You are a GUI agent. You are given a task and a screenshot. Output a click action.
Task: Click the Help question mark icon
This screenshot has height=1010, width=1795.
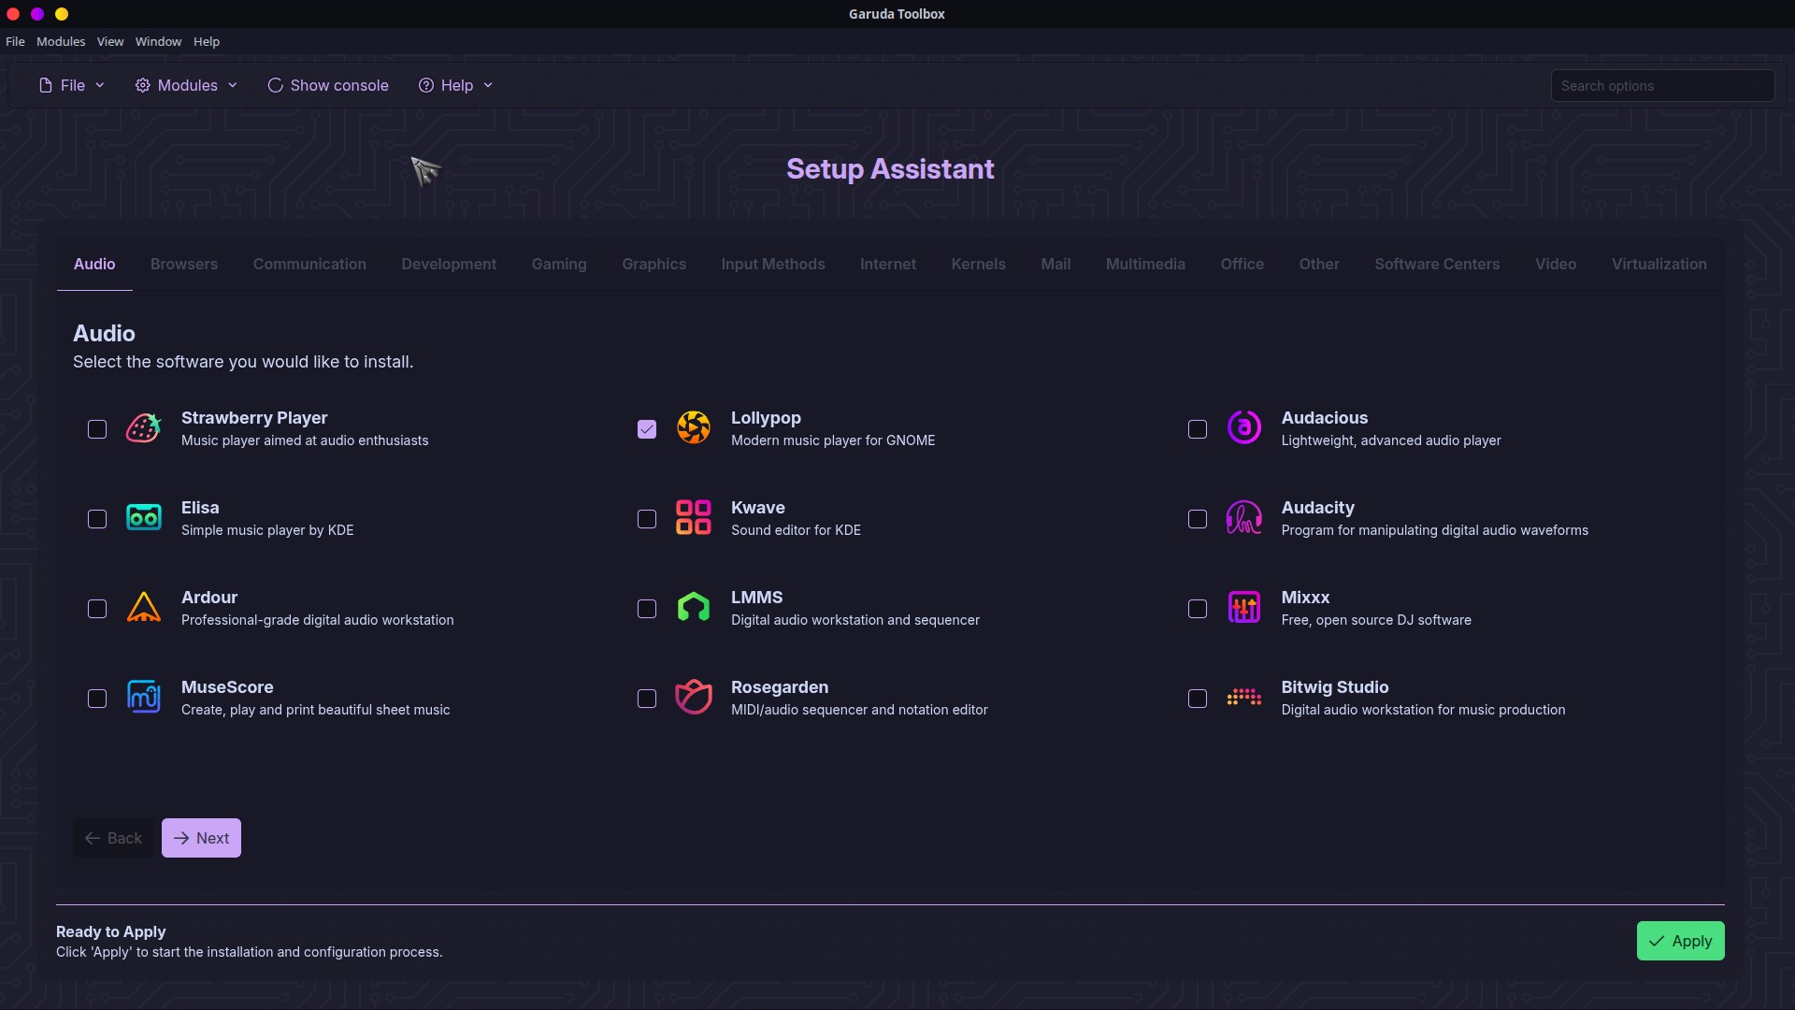pos(426,85)
